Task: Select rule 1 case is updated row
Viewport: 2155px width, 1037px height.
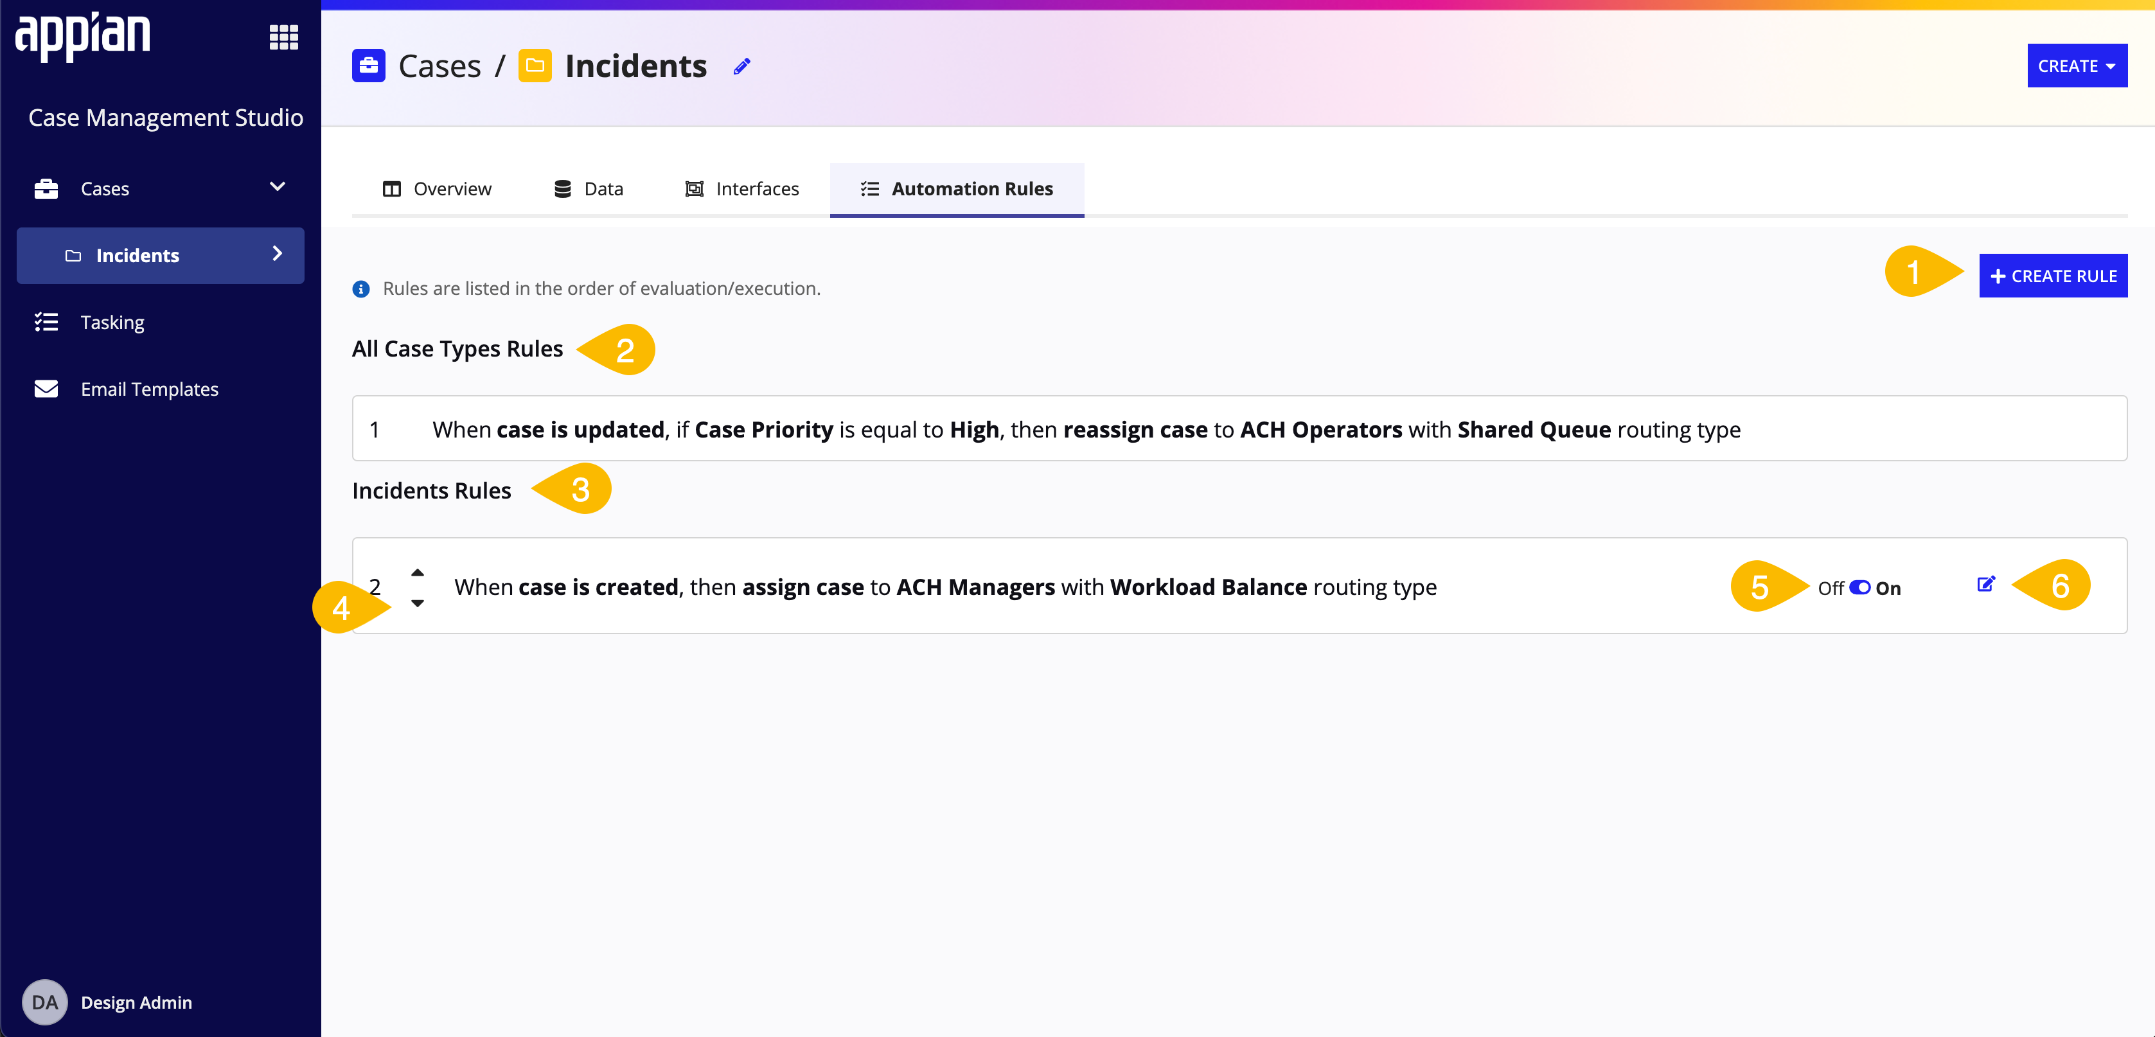Action: point(1239,428)
